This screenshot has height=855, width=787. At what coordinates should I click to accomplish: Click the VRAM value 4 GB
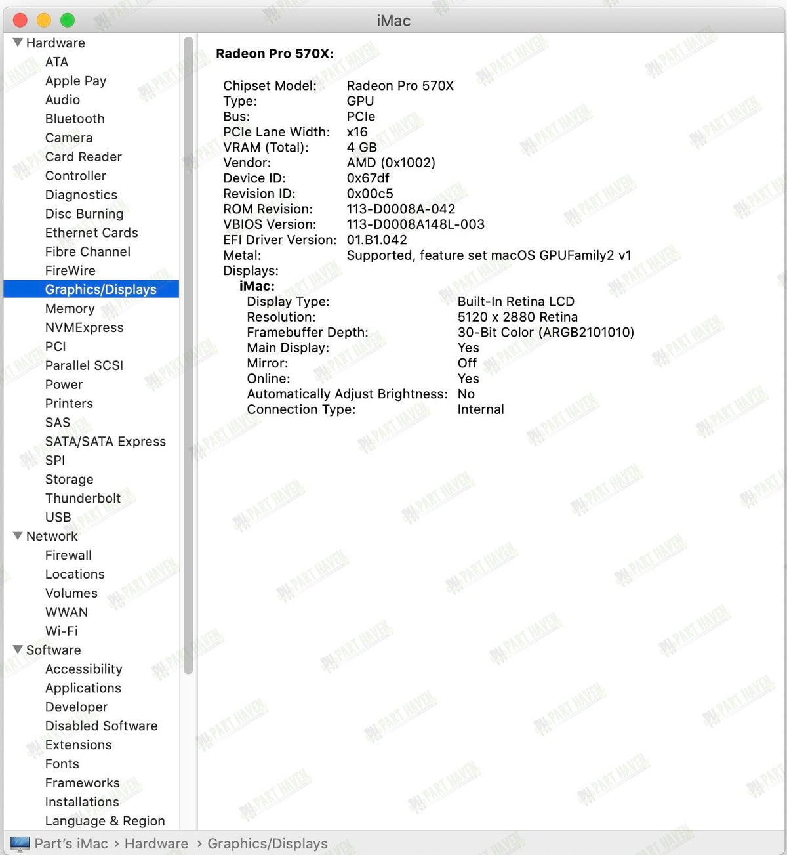[362, 147]
